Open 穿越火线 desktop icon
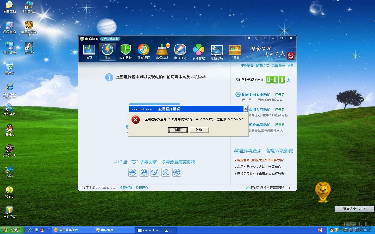The height and width of the screenshot is (234, 375). point(9,151)
